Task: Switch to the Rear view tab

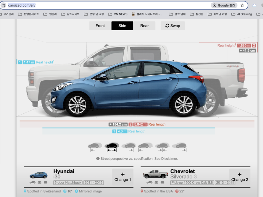Action: (144, 26)
